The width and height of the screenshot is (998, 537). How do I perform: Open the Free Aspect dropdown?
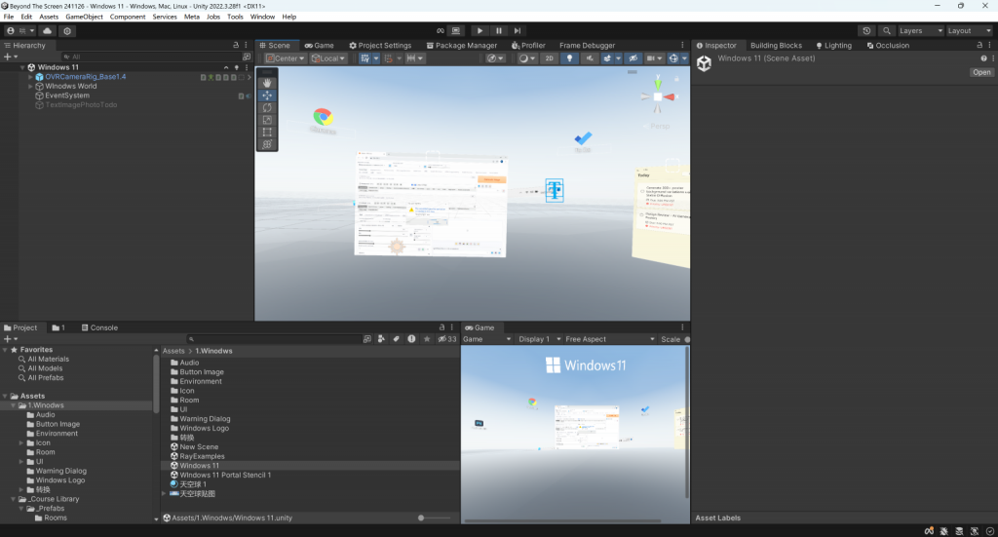tap(610, 339)
